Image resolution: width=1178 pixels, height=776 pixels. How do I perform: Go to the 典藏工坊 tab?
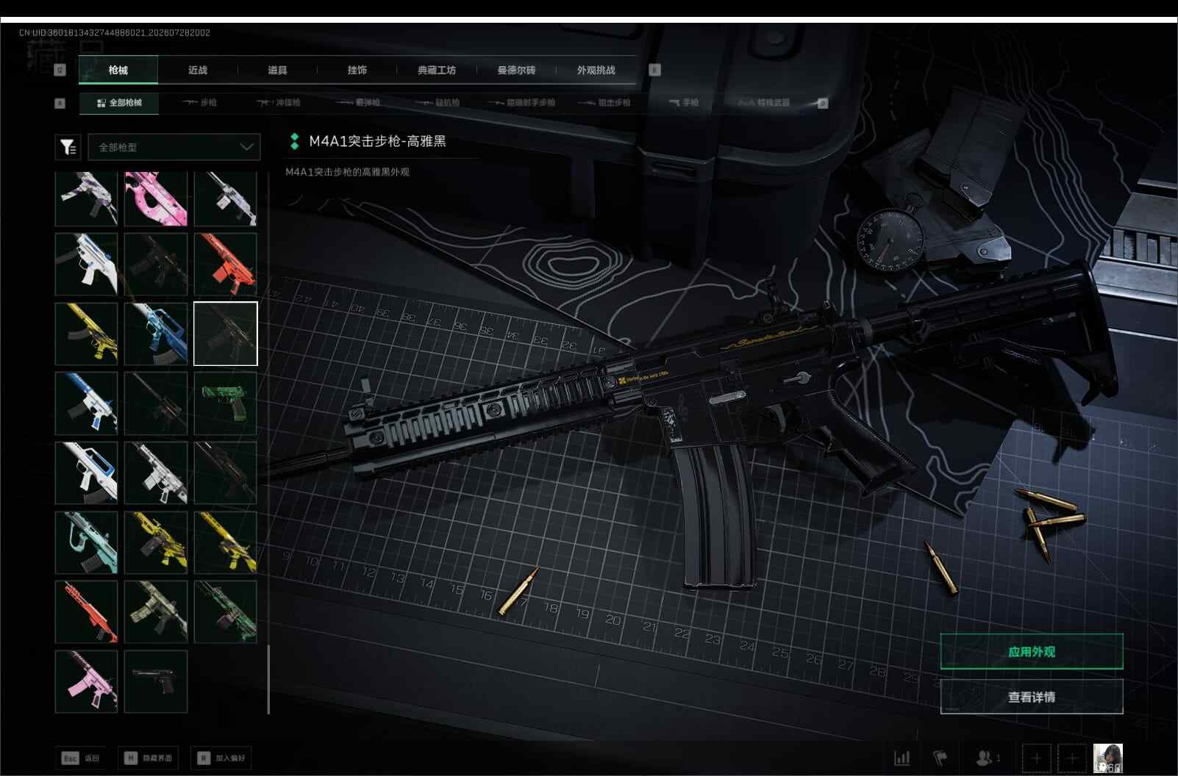(437, 70)
